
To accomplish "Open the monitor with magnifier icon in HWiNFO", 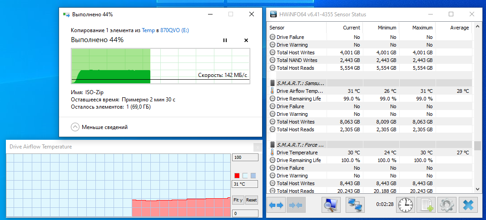I will pos(331,205).
